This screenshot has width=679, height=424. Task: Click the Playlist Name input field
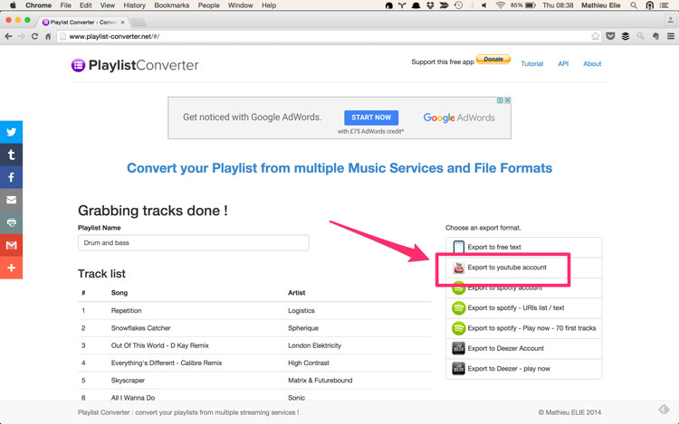coord(193,243)
